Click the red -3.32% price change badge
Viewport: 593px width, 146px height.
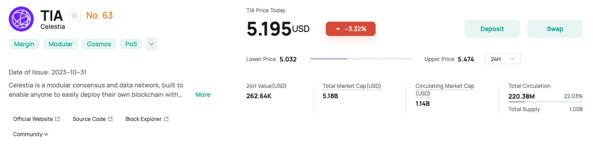(x=351, y=29)
